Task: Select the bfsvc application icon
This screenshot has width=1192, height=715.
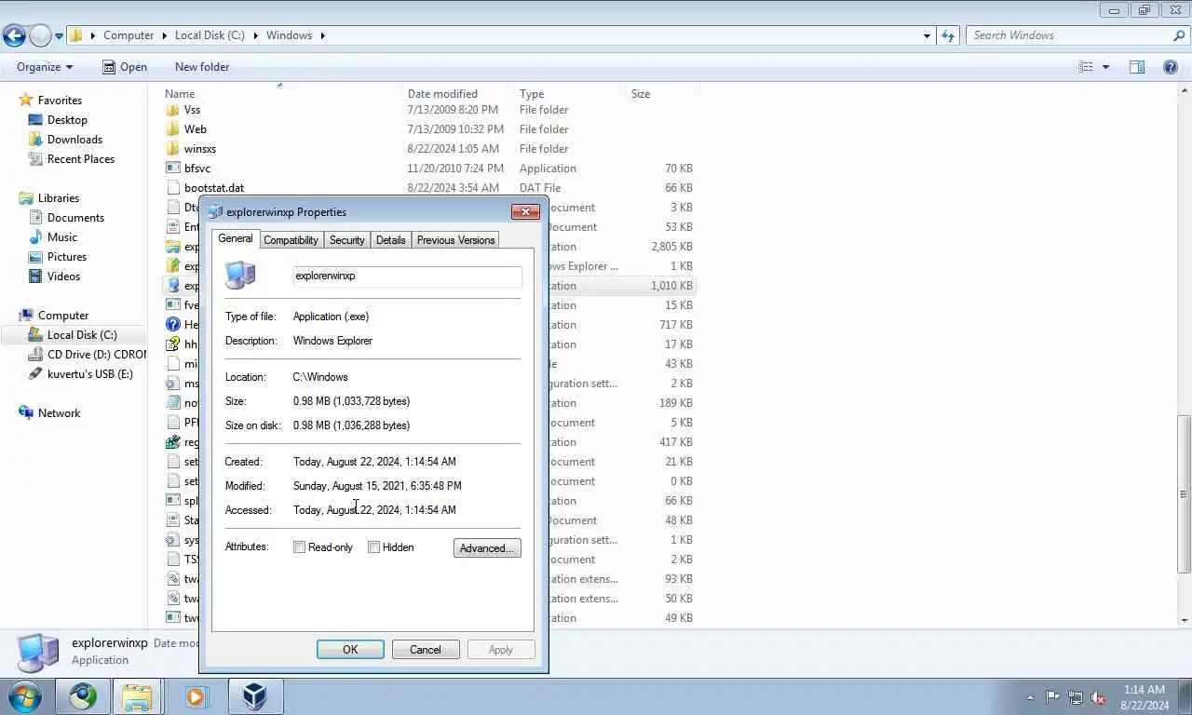Action: click(x=172, y=169)
